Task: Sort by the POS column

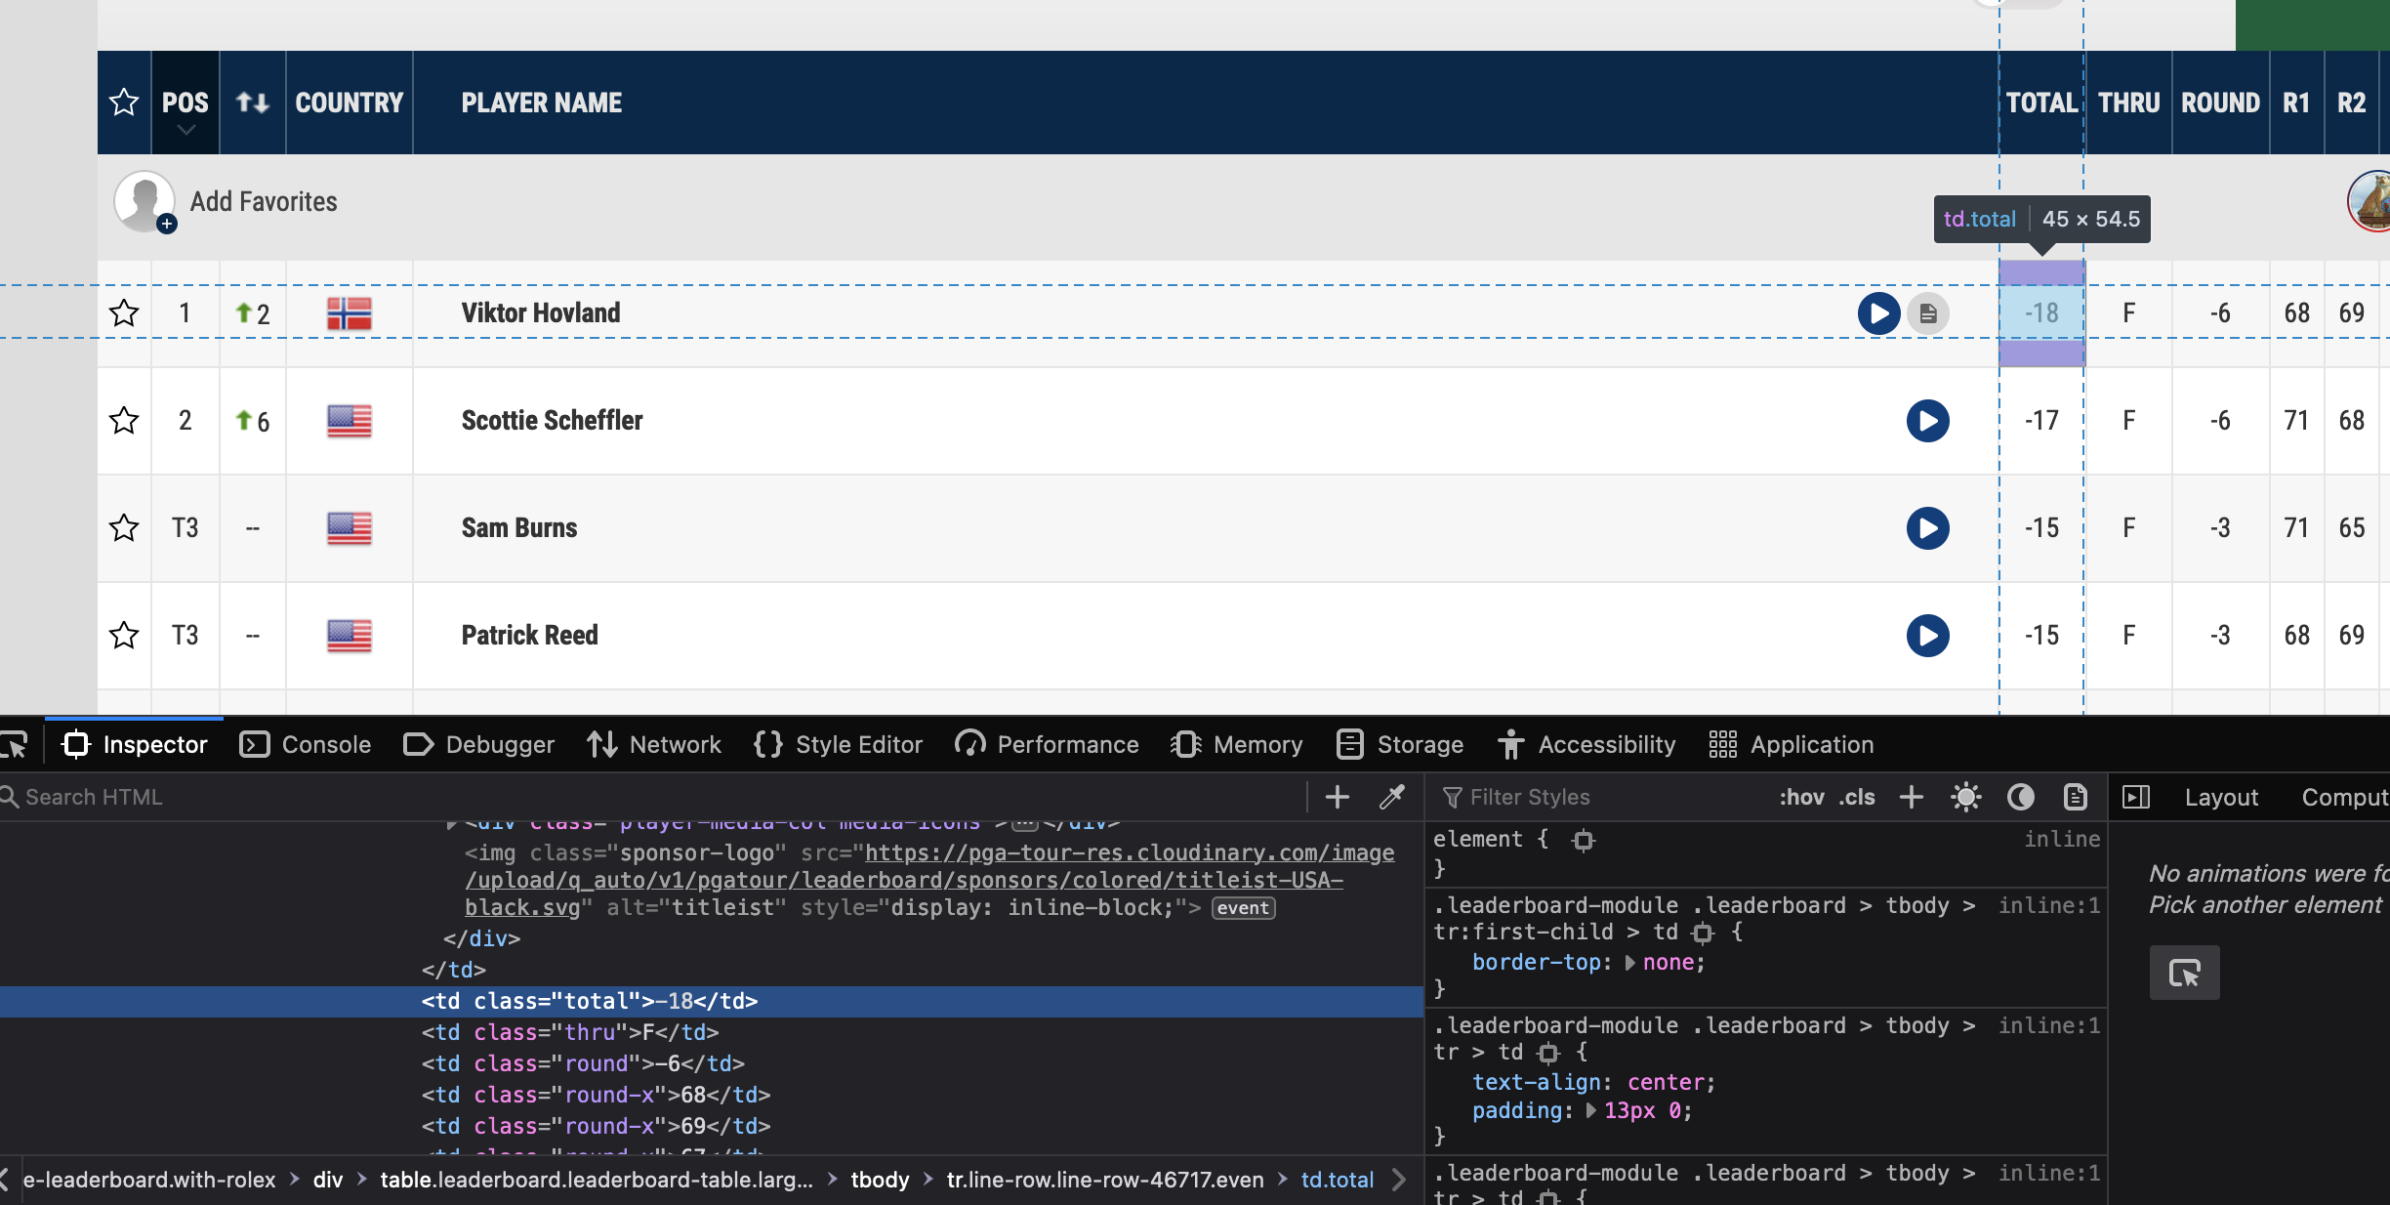Action: pyautogui.click(x=185, y=103)
